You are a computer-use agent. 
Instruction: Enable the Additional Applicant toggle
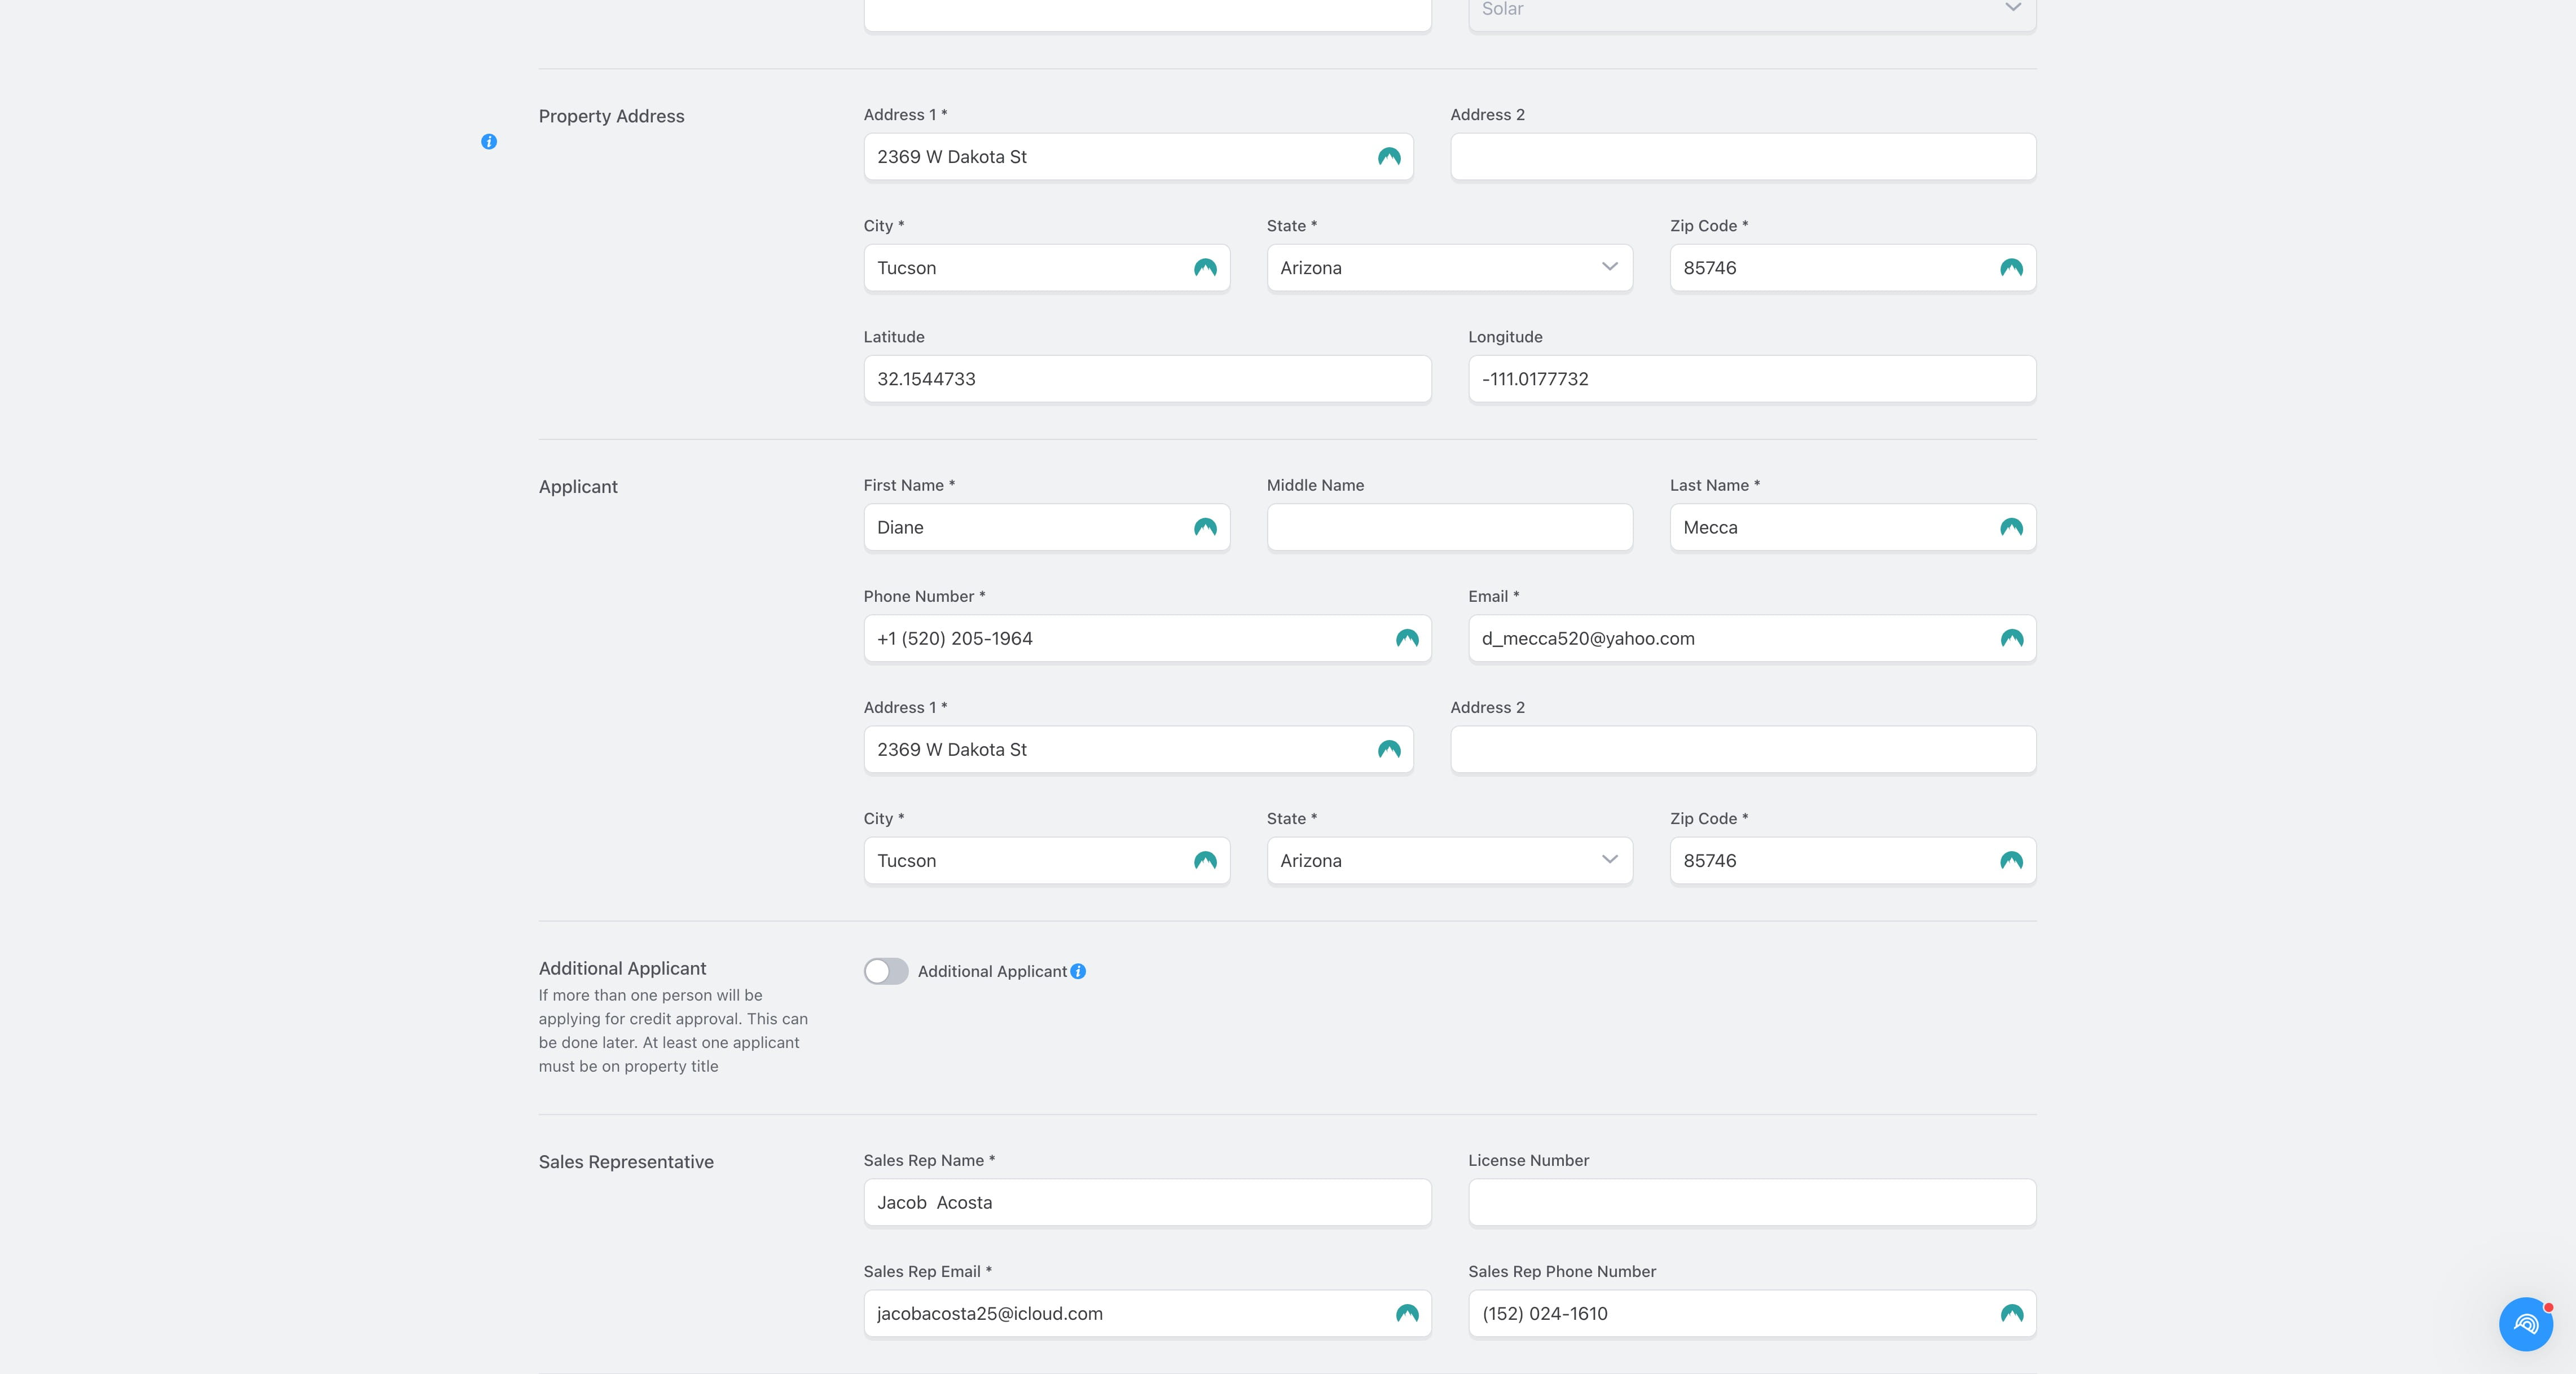886,971
